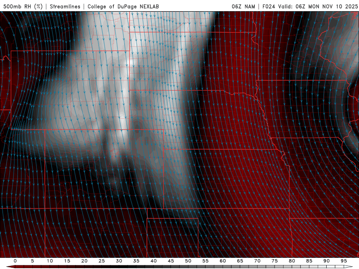Screen dimensions: 359x269
Task: Click the '5' value on color scale
Action: pyautogui.click(x=32, y=261)
